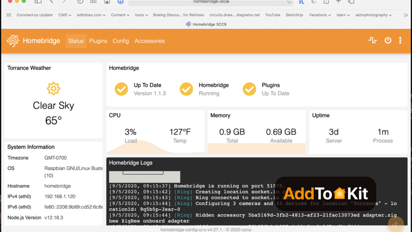412x232 pixels.
Task: Expand the Vacations bookmarks dropdown
Action: pos(320,15)
